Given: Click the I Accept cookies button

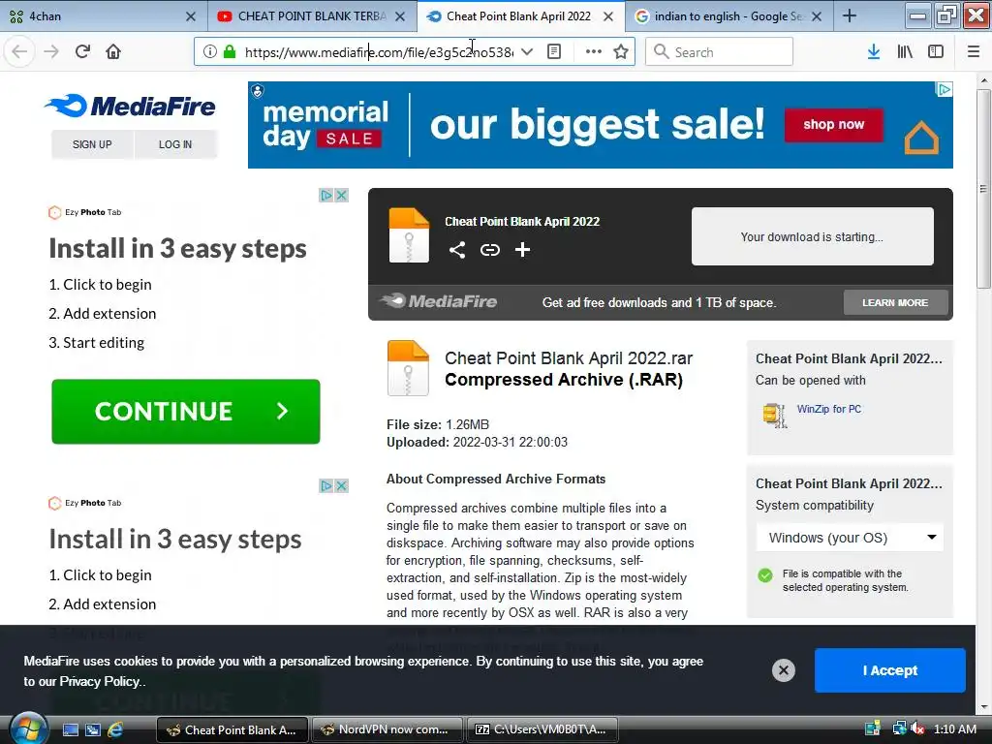Looking at the screenshot, I should [889, 670].
